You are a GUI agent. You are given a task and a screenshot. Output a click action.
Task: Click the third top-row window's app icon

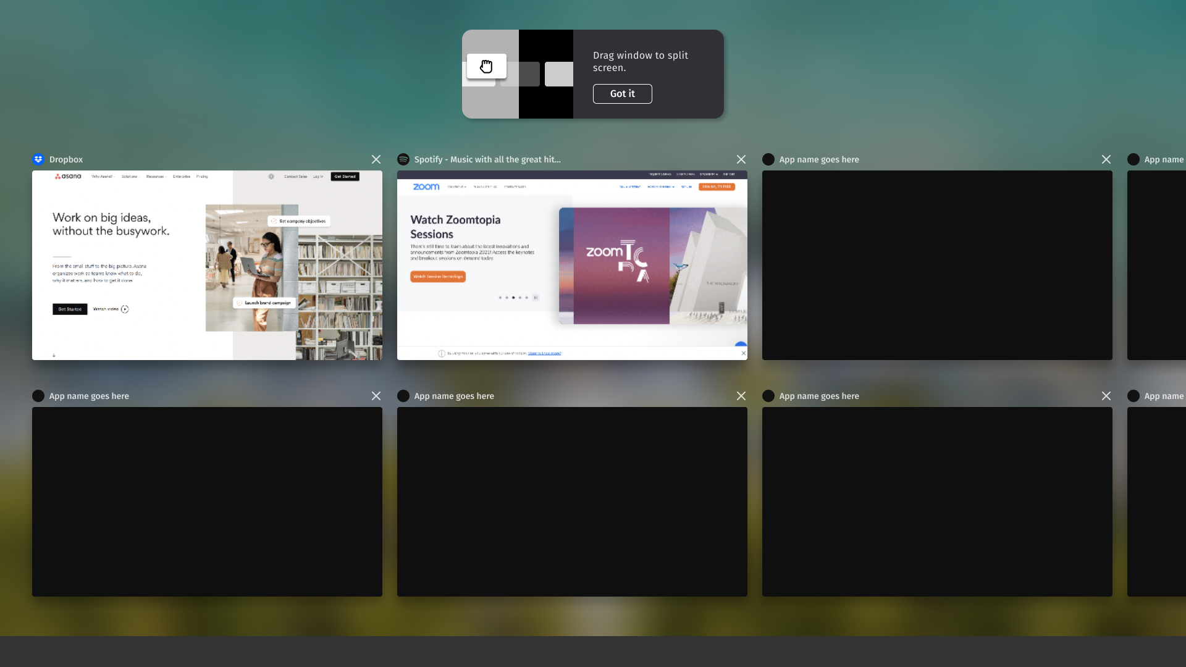tap(768, 159)
